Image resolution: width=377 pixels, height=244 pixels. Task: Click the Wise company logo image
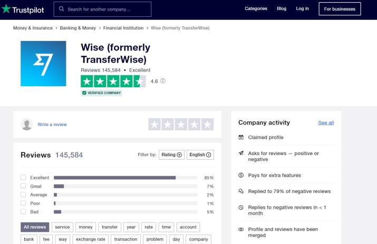tap(43, 64)
